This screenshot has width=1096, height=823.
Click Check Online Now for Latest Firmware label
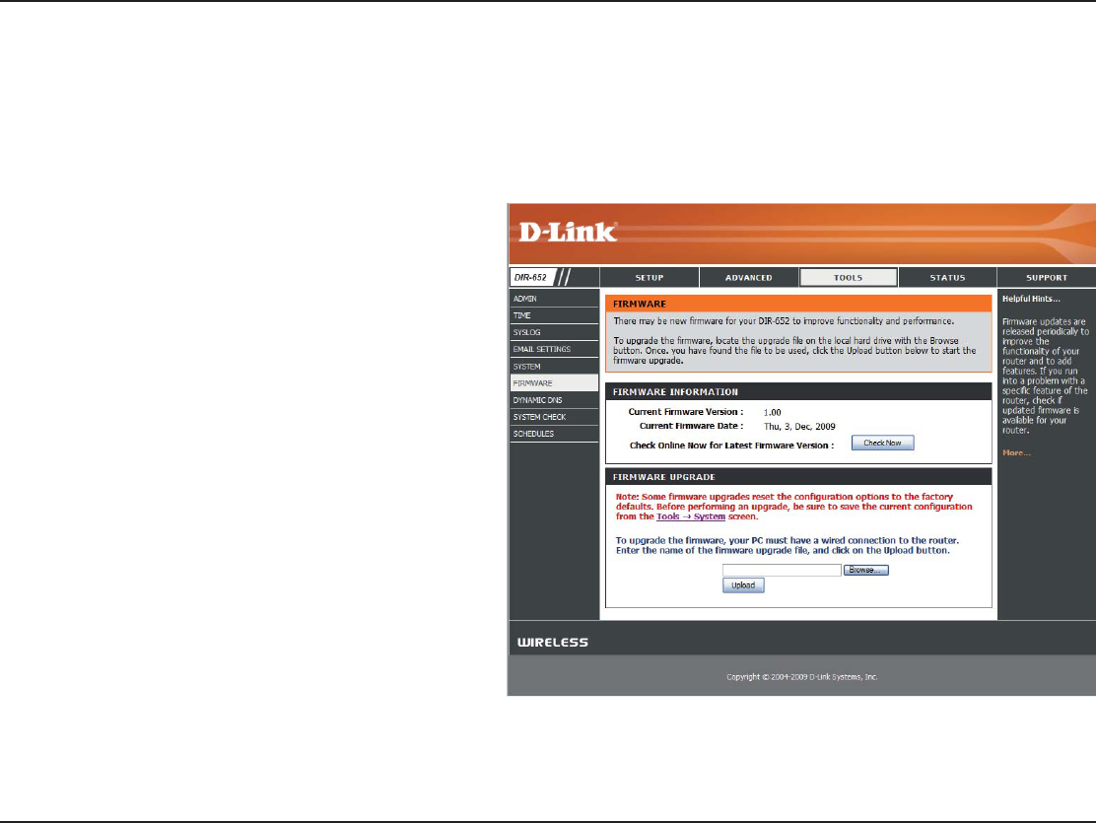[x=731, y=446]
